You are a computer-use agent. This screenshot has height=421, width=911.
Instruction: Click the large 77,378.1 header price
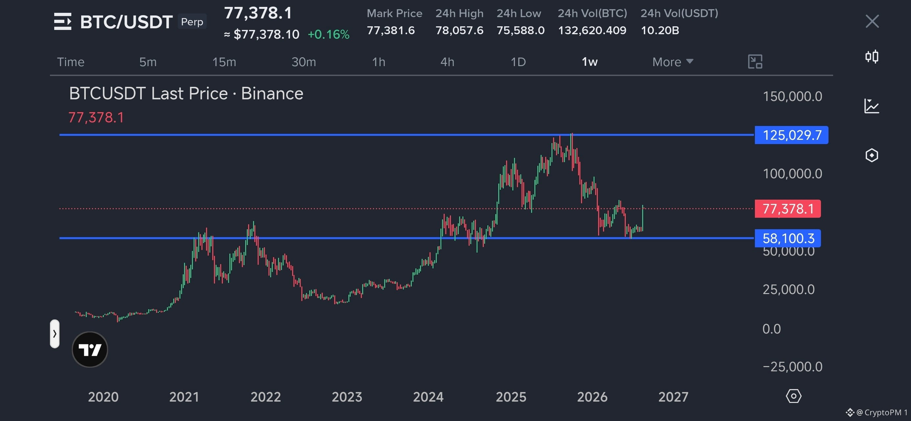click(258, 13)
